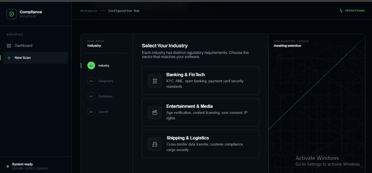Click the Compliance Autopilot shield logo

tap(12, 14)
